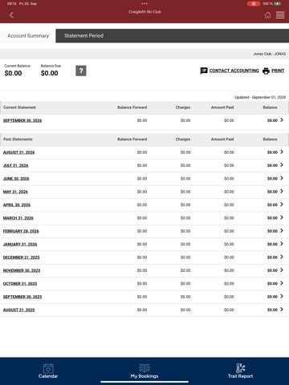The height and width of the screenshot is (385, 289).
Task: Open May 31, 2026 statement
Action: pyautogui.click(x=15, y=192)
